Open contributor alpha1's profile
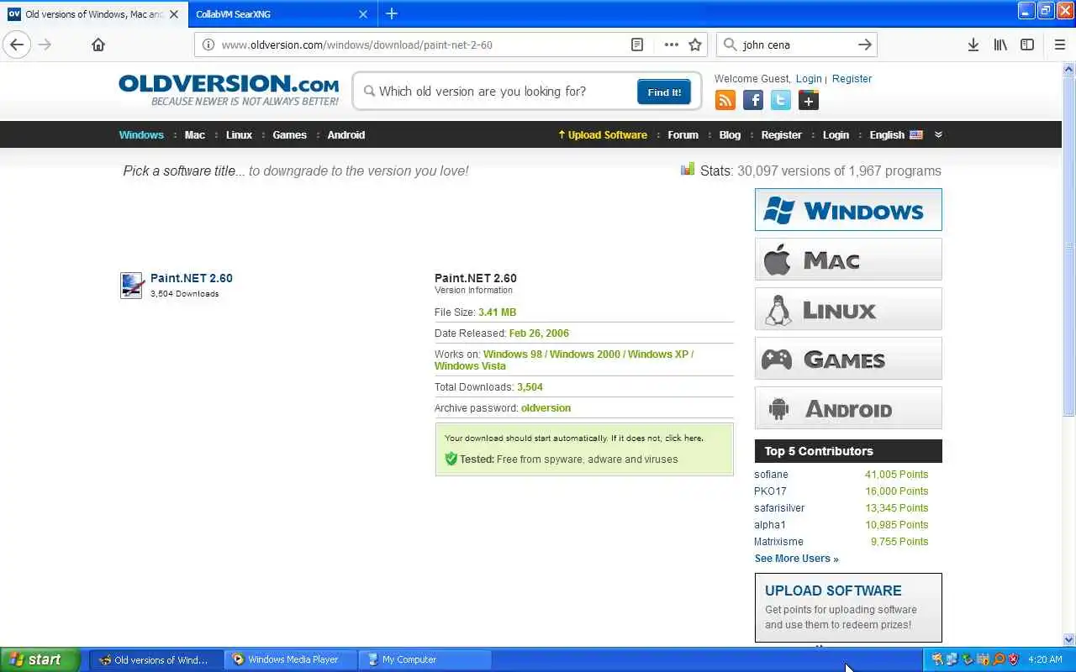 click(x=769, y=525)
